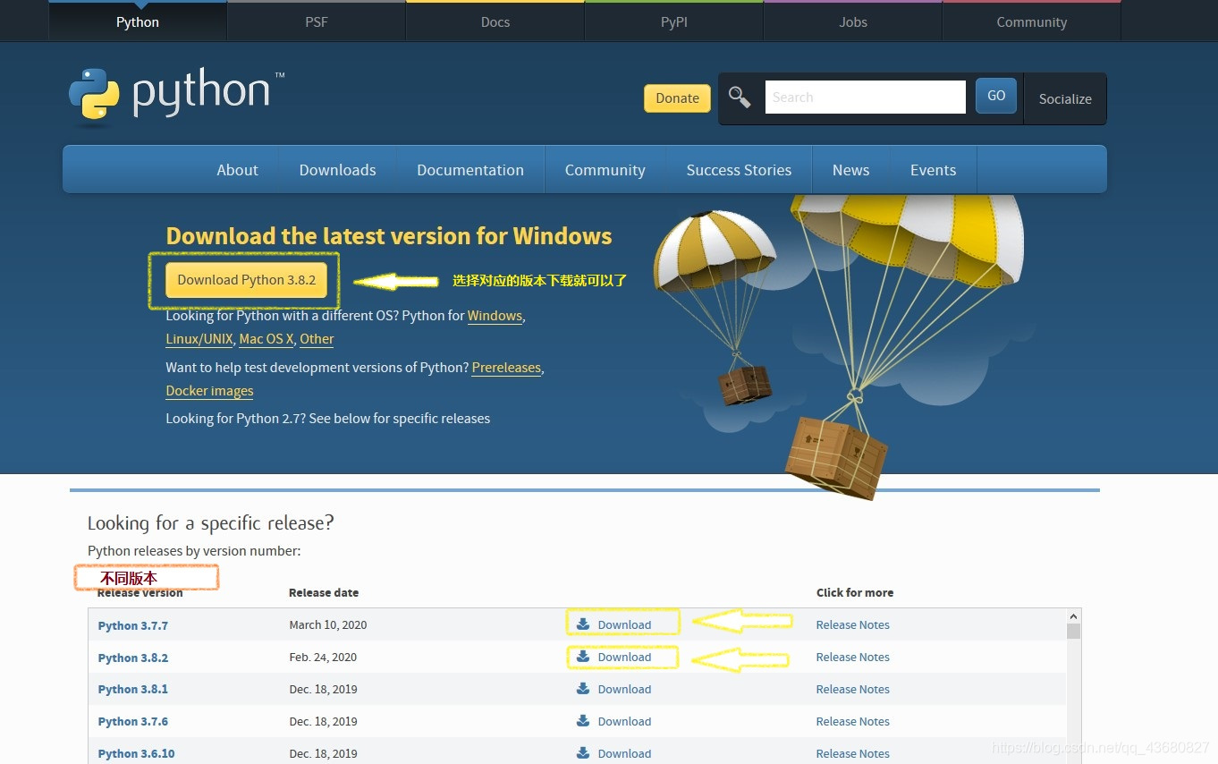Open the Python 3.7.7 release link
This screenshot has height=764, width=1218.
(x=132, y=625)
